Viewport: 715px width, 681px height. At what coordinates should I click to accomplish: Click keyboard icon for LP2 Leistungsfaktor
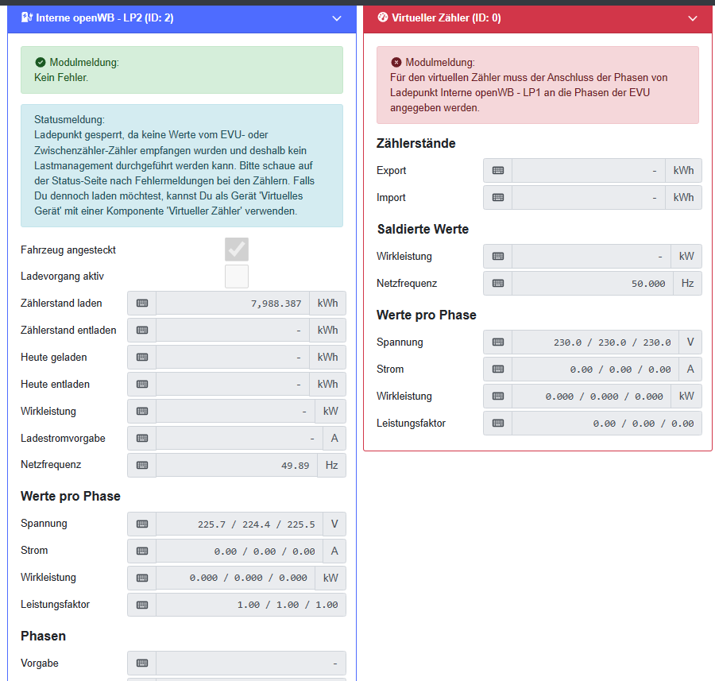142,605
